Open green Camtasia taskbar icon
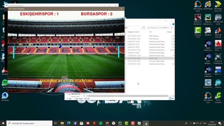The height and width of the screenshot is (126, 224). (x=126, y=123)
